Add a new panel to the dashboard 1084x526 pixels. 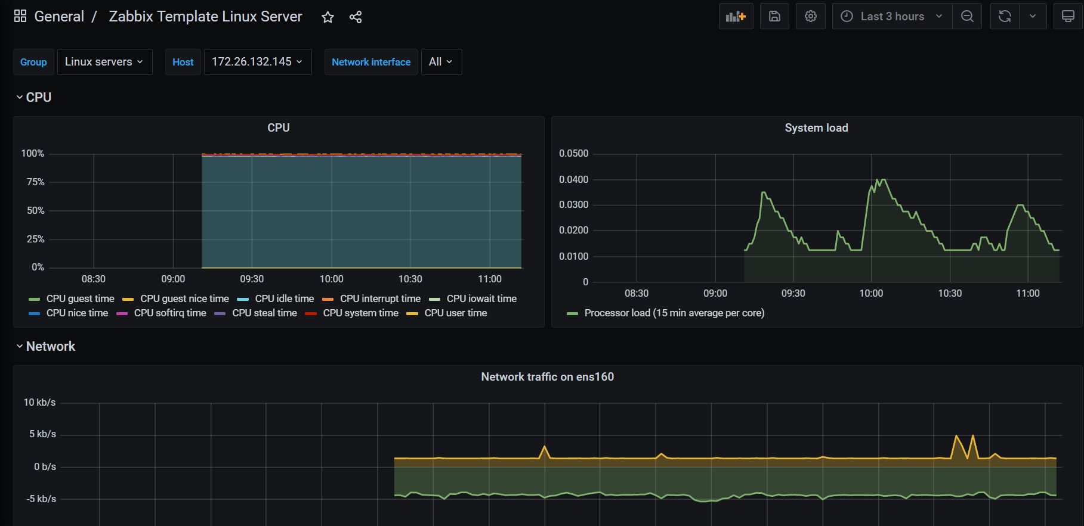pyautogui.click(x=736, y=16)
